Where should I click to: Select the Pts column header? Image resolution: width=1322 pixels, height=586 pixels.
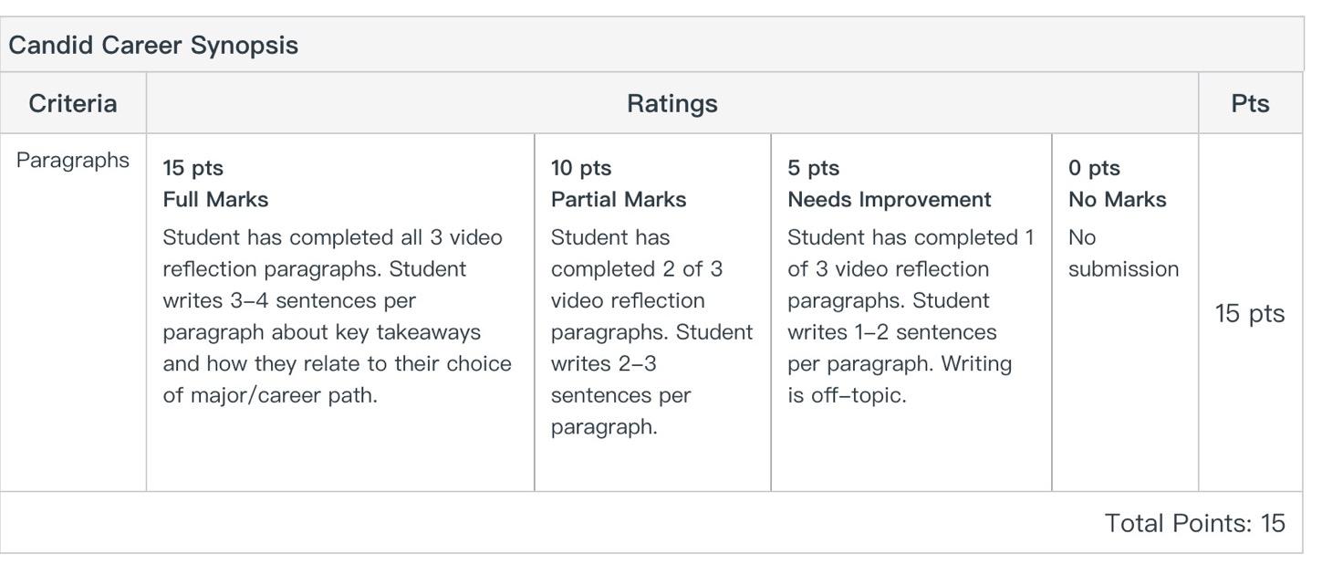(1249, 104)
